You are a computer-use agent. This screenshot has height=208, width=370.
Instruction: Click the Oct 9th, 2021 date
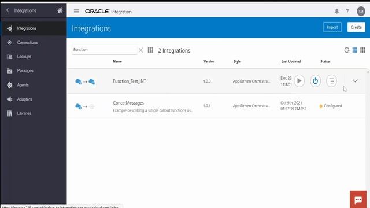(291, 103)
